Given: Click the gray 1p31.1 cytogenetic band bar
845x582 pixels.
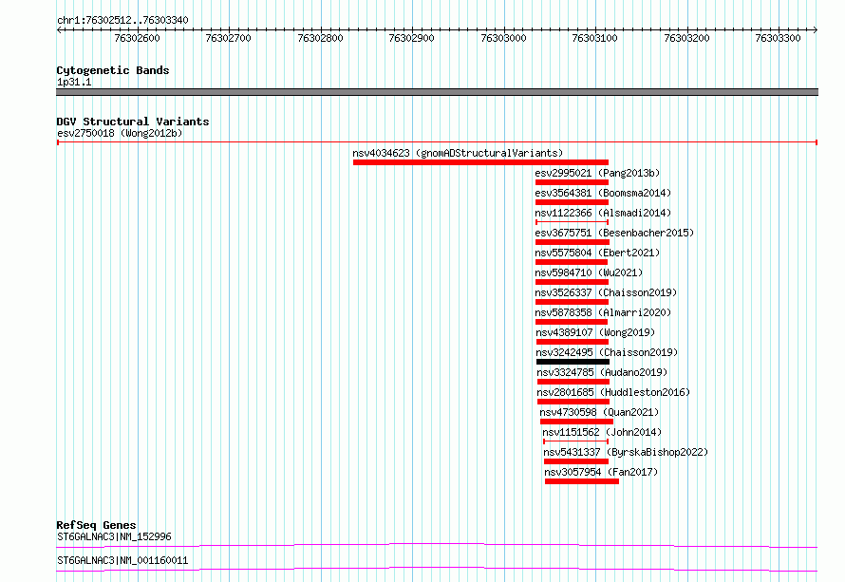Looking at the screenshot, I should [437, 92].
